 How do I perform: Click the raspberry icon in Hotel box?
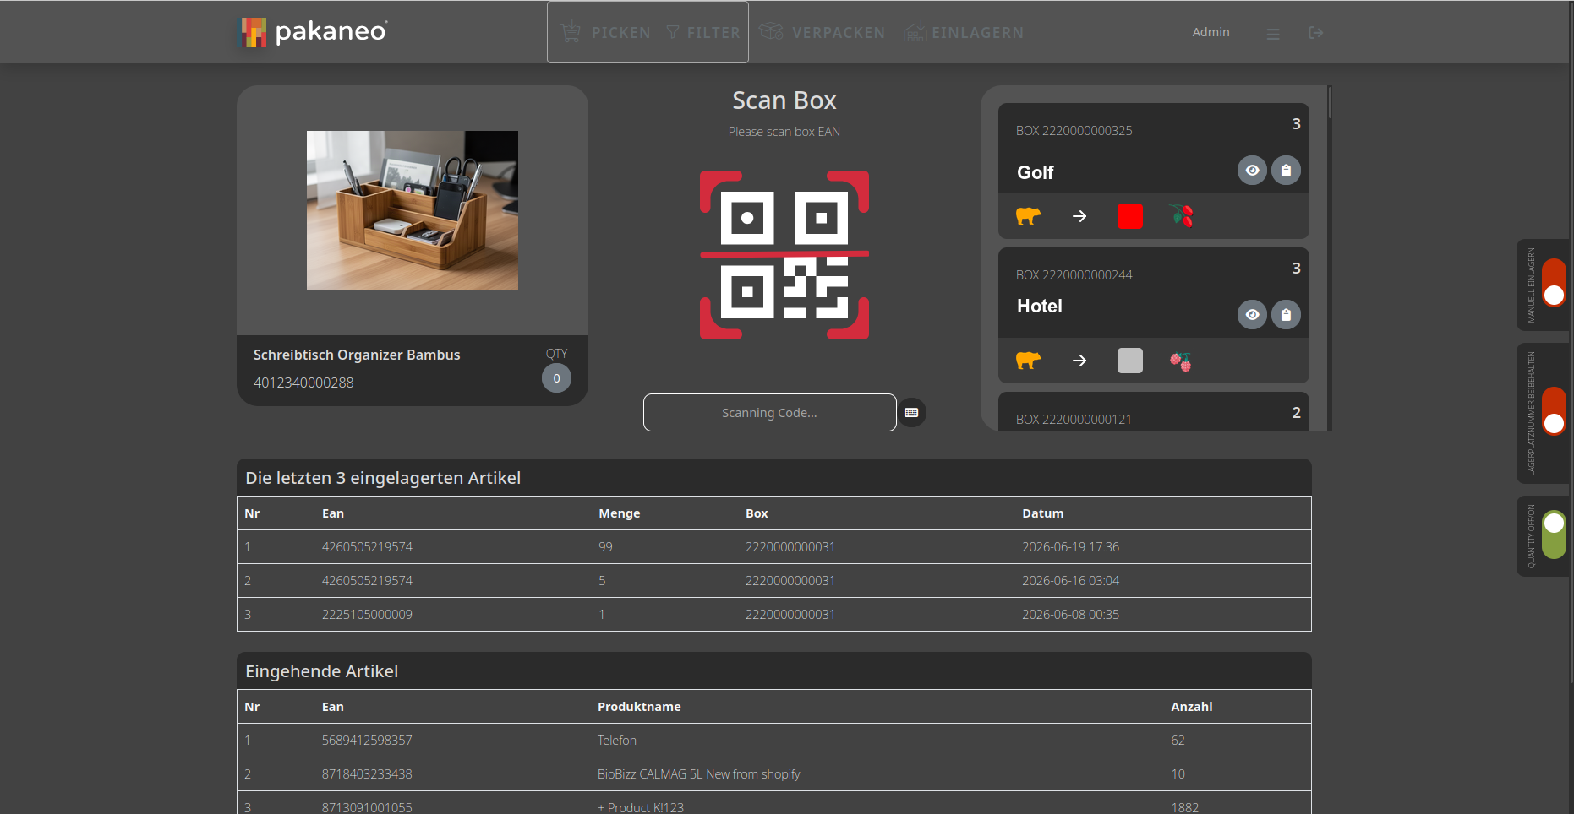[x=1181, y=361]
